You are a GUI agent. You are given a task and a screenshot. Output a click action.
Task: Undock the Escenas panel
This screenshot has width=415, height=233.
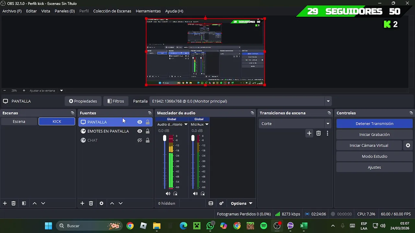click(73, 113)
